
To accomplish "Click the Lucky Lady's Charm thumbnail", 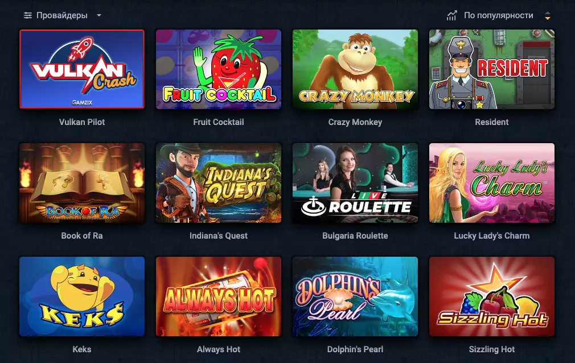I will [492, 183].
